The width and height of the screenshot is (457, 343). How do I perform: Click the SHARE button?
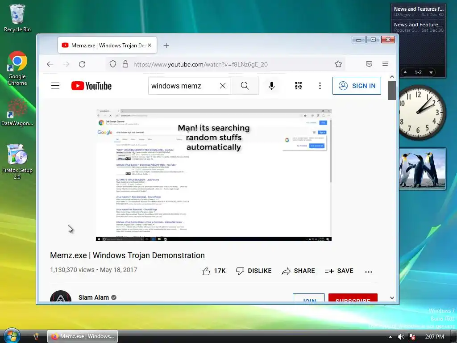pyautogui.click(x=298, y=271)
